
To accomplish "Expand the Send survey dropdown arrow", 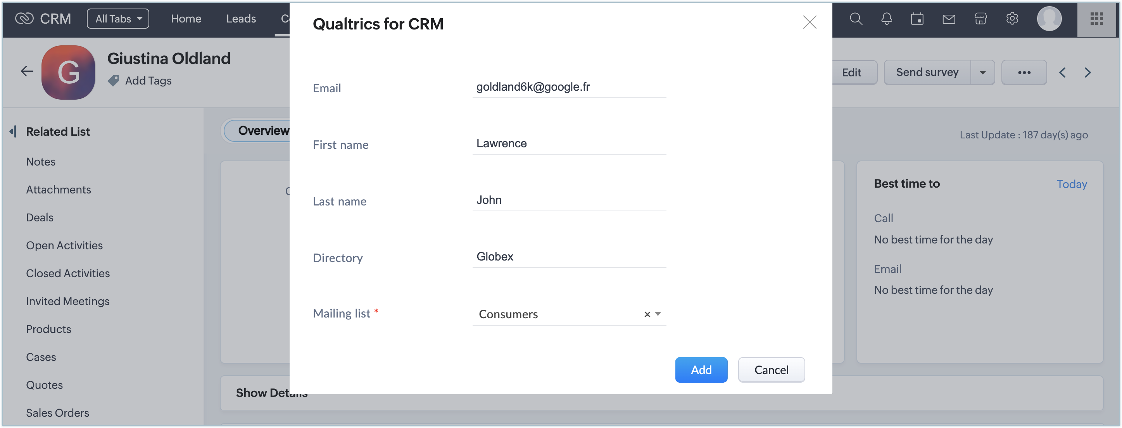I will click(982, 72).
